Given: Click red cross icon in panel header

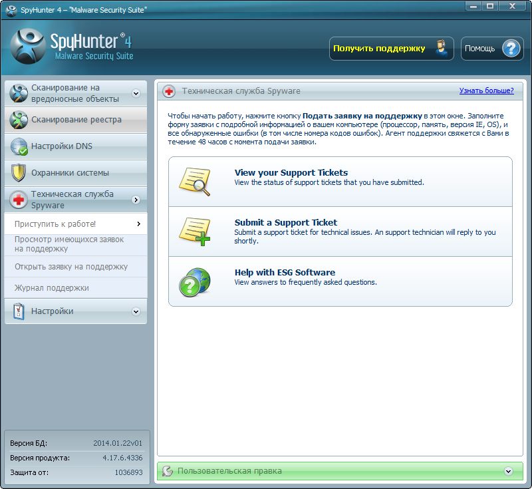Looking at the screenshot, I should pos(169,91).
